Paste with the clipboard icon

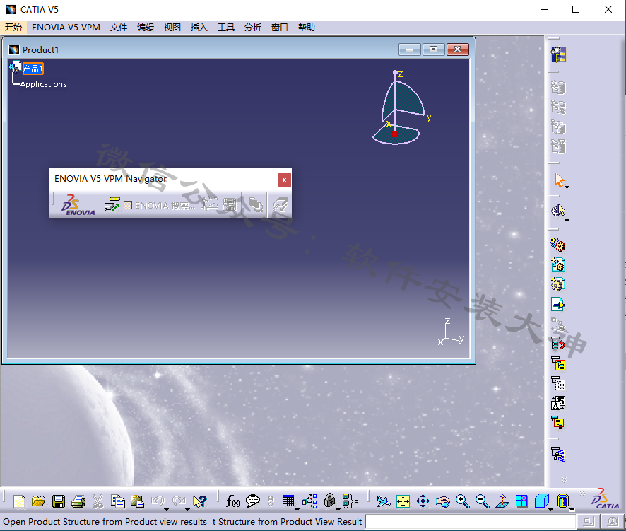pyautogui.click(x=137, y=501)
